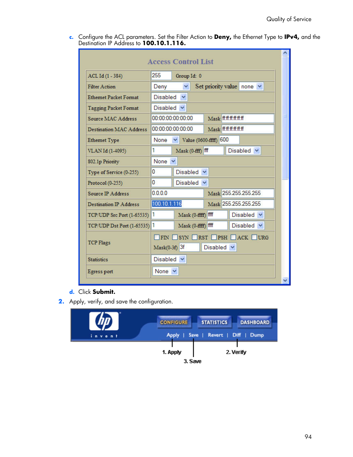Click the TCP/UDP Src Port field
Screen dimensions: 353x457
pyautogui.click(x=162, y=215)
